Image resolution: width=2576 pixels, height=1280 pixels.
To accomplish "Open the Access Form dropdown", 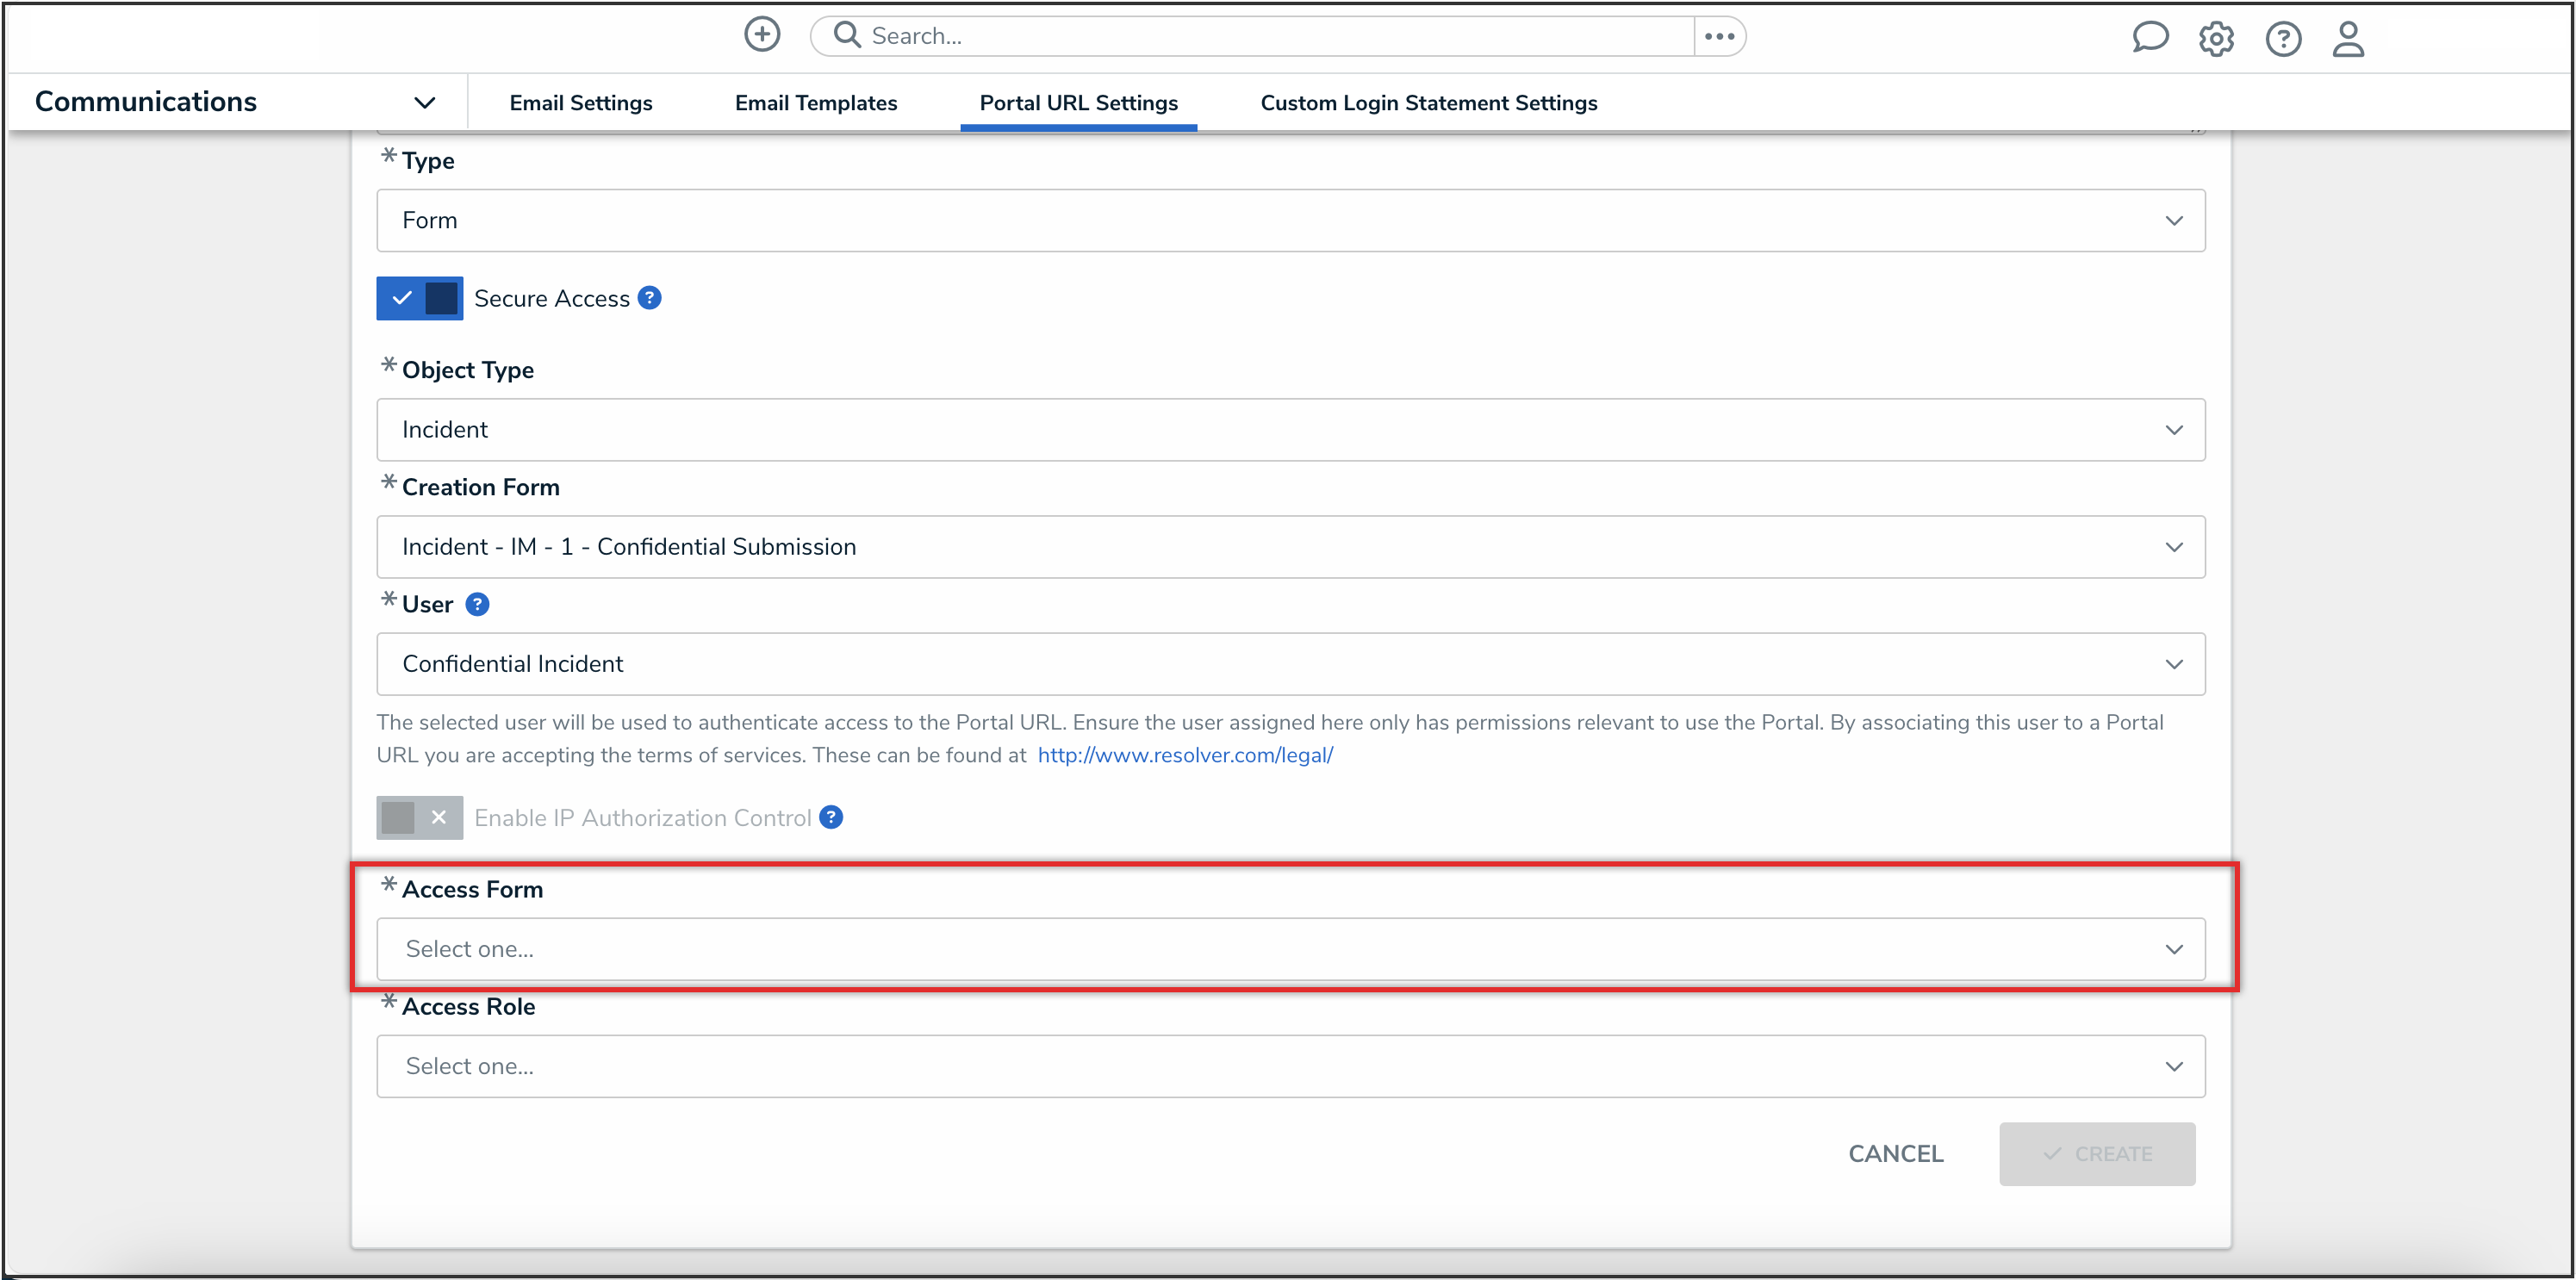I will [x=1290, y=949].
